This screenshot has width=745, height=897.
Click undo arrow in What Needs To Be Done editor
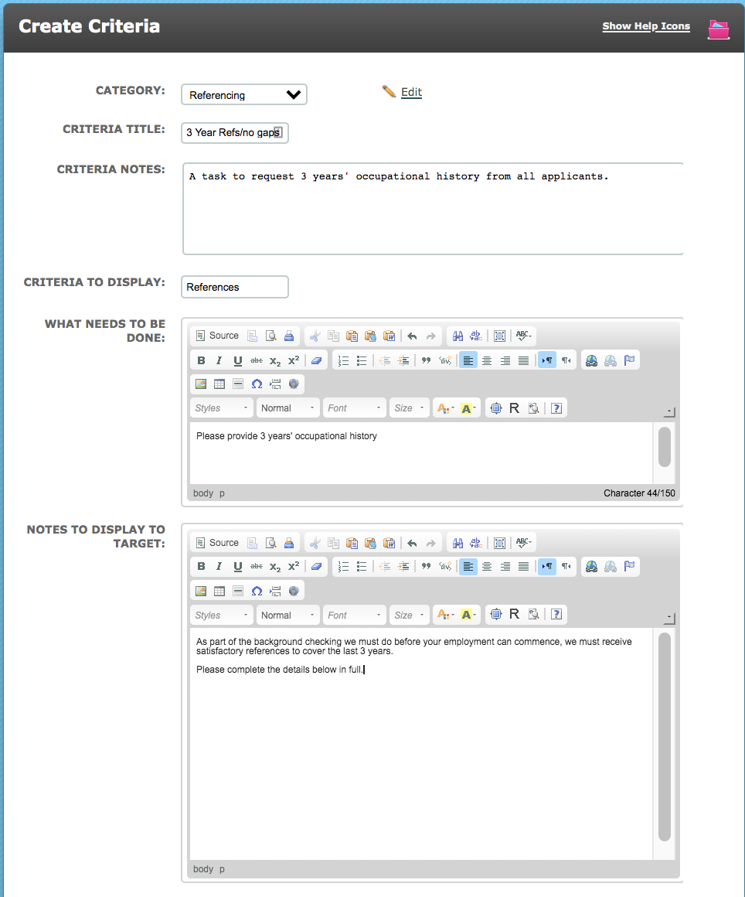click(412, 336)
